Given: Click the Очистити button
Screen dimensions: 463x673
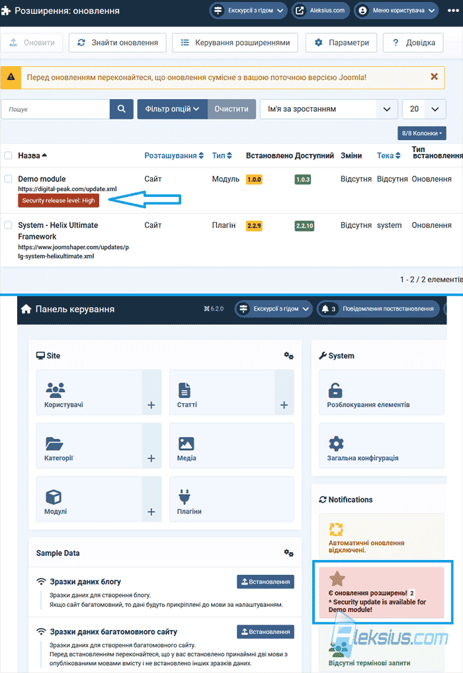Looking at the screenshot, I should click(232, 109).
